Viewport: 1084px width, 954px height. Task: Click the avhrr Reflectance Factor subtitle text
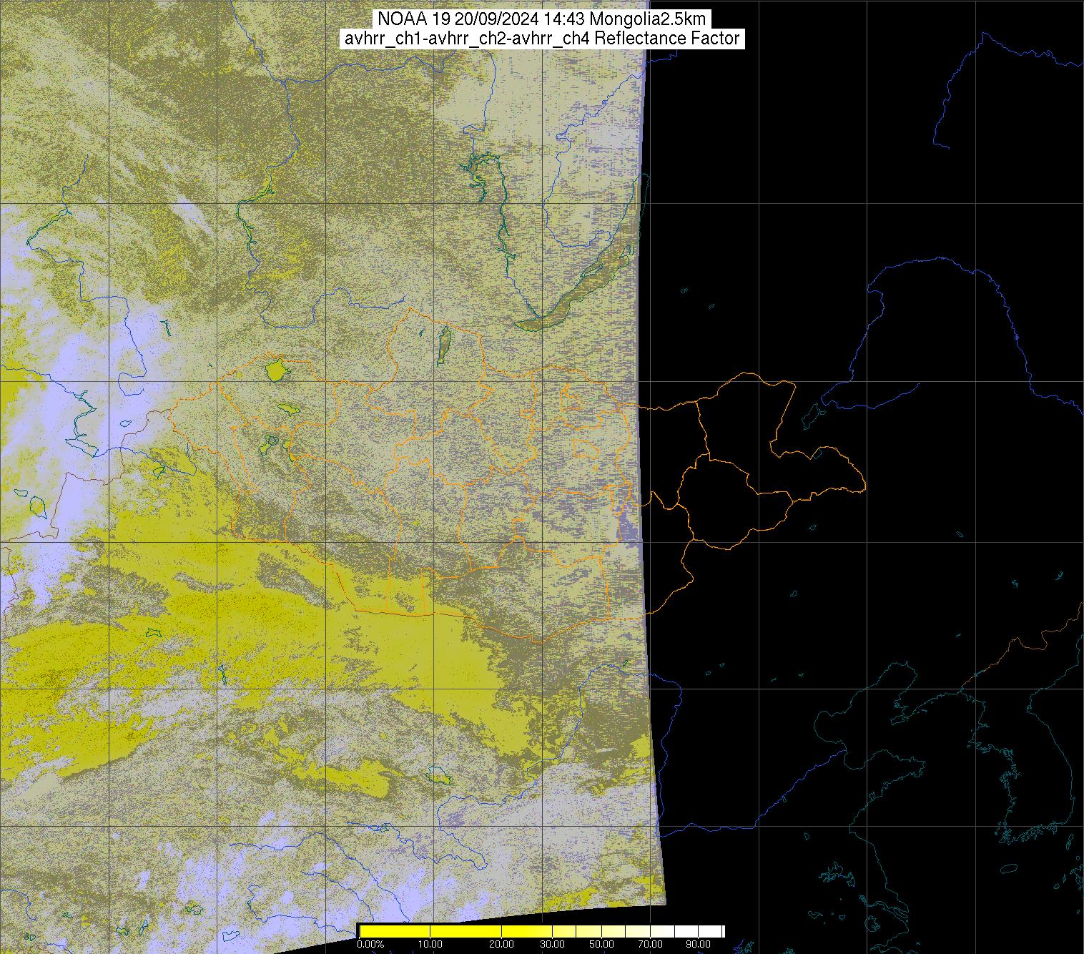543,39
